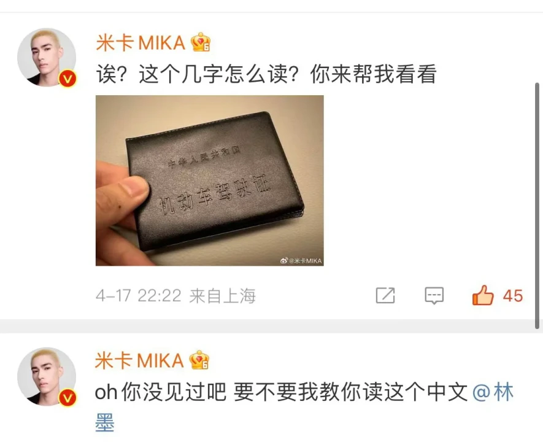Screen dimensions: 543x442
Task: Open the first post's profile avatar
Action: point(47,57)
